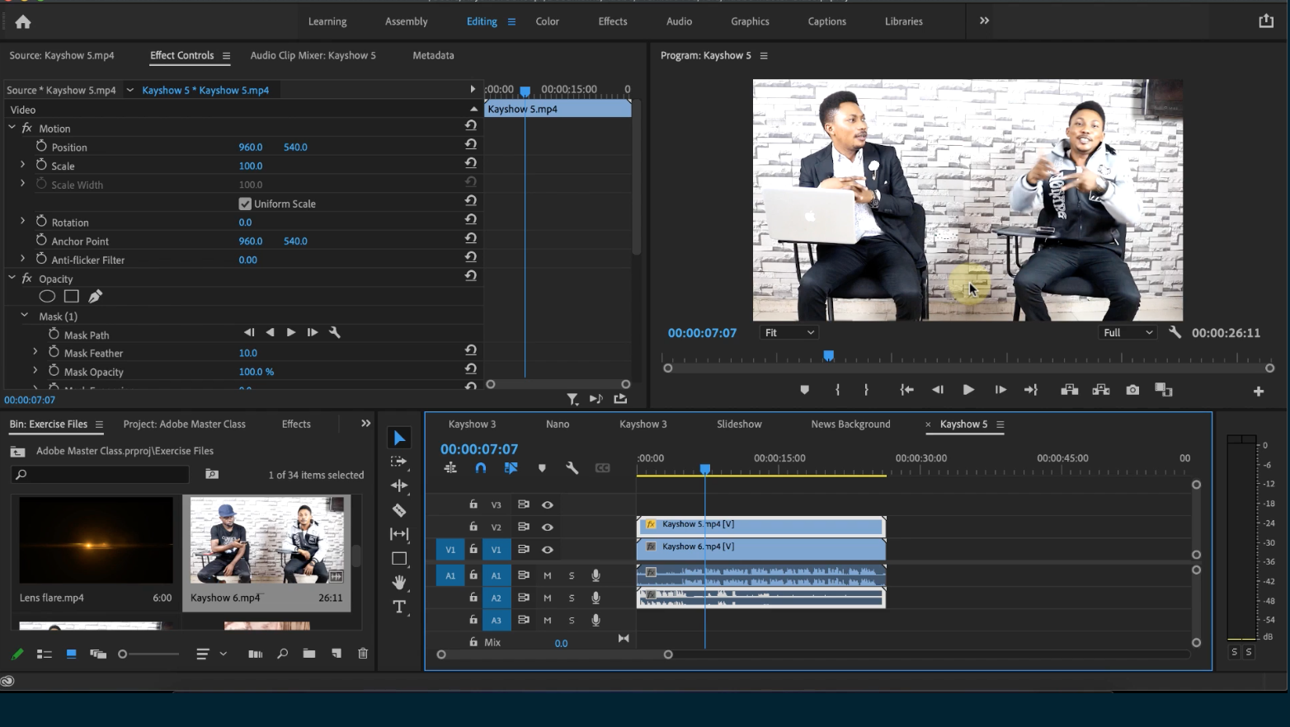Create a 4-point polygon mask

point(72,297)
